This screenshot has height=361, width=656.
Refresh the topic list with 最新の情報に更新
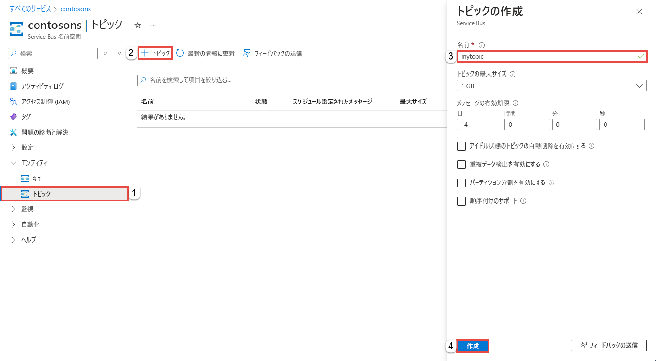206,53
